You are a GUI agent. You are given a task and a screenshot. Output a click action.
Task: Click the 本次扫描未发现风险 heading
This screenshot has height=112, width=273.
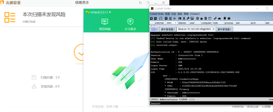[44, 15]
